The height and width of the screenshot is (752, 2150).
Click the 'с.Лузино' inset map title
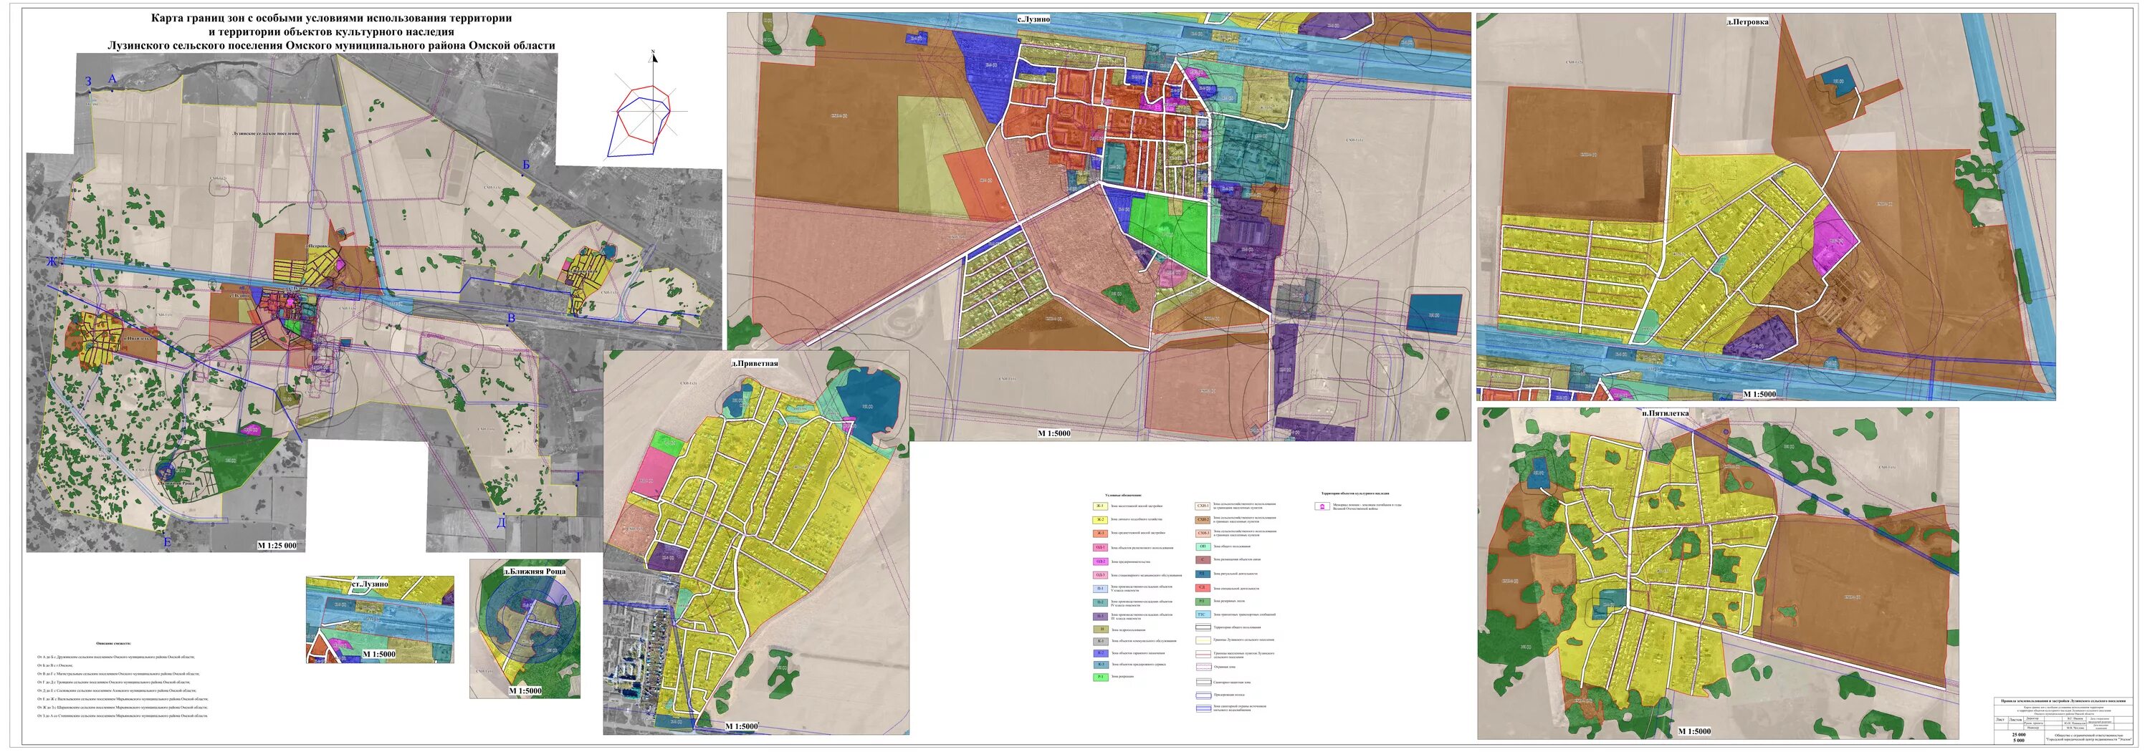point(1033,19)
